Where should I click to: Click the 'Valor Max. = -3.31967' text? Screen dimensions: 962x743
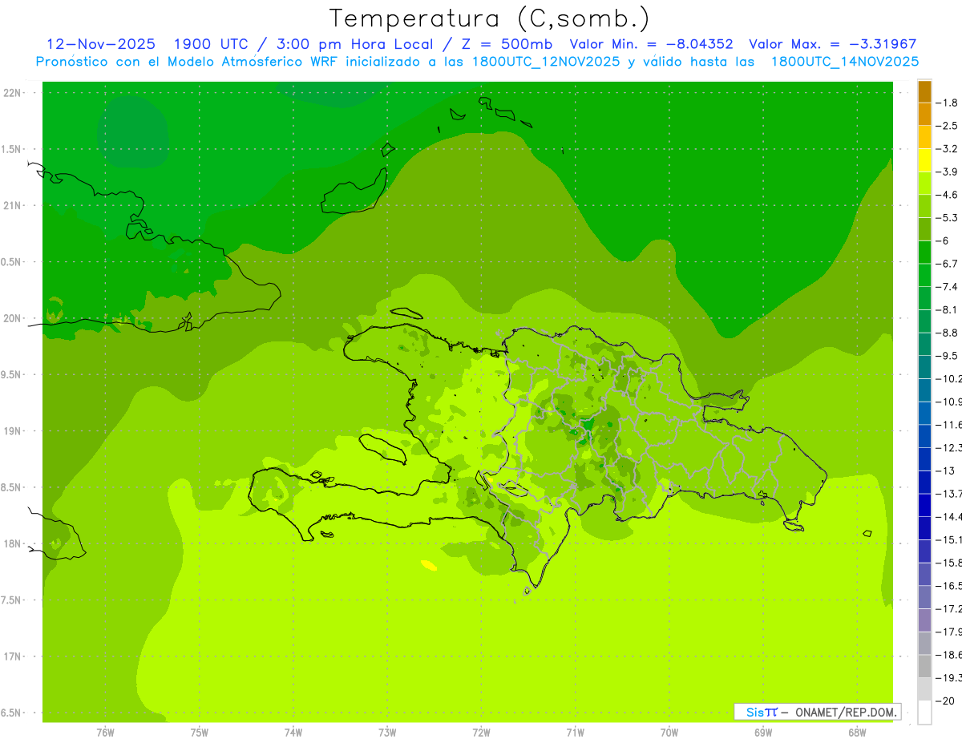832,44
